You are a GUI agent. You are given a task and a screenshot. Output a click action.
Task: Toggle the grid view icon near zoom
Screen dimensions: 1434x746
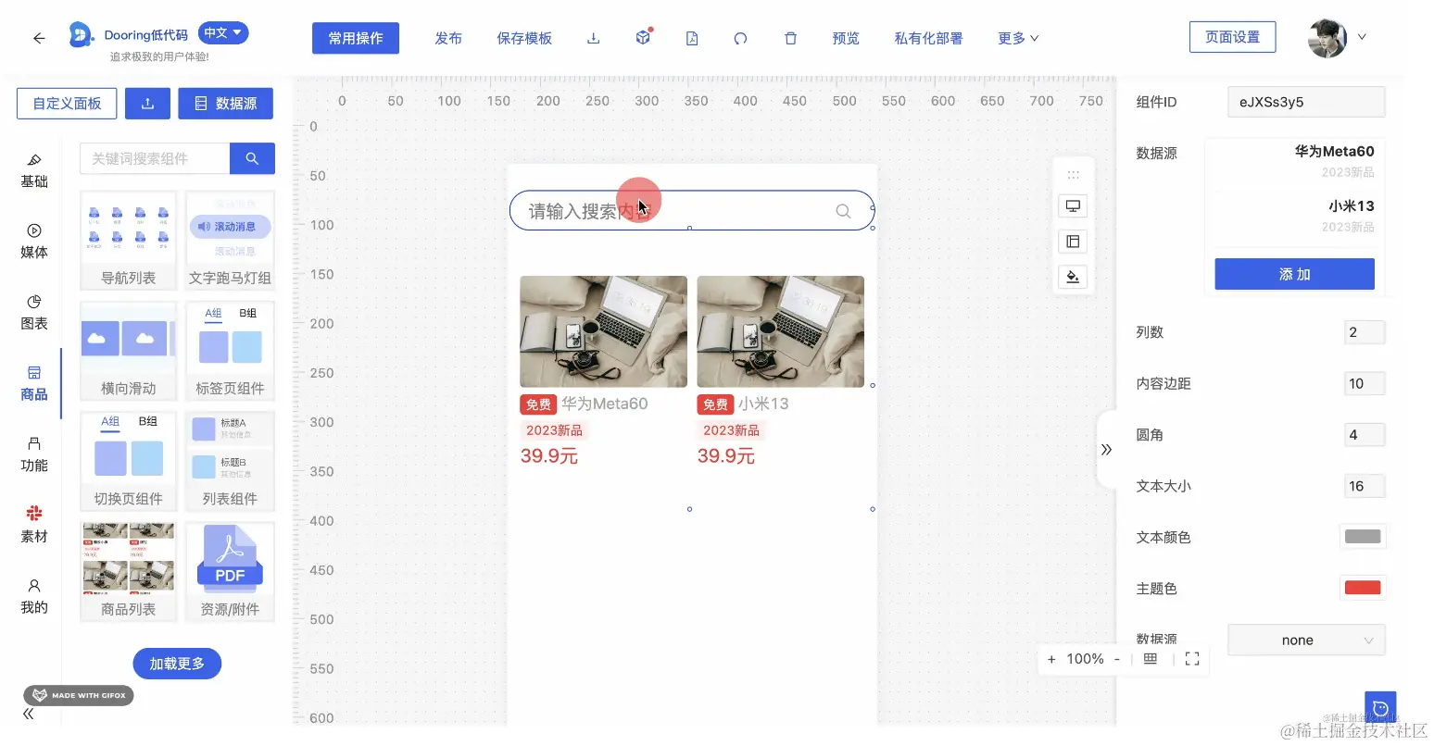[x=1151, y=659]
